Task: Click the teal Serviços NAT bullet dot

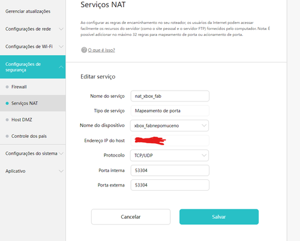Action: pyautogui.click(x=7, y=103)
